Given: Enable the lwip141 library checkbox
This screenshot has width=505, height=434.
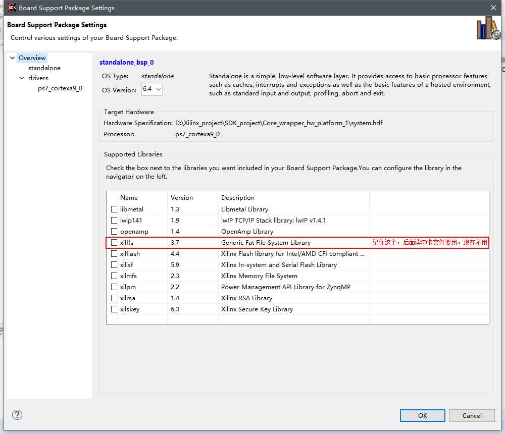Looking at the screenshot, I should 114,220.
